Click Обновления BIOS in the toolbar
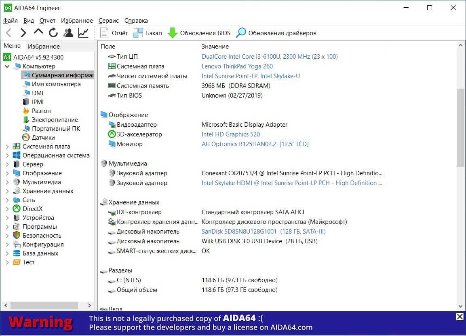 click(199, 33)
